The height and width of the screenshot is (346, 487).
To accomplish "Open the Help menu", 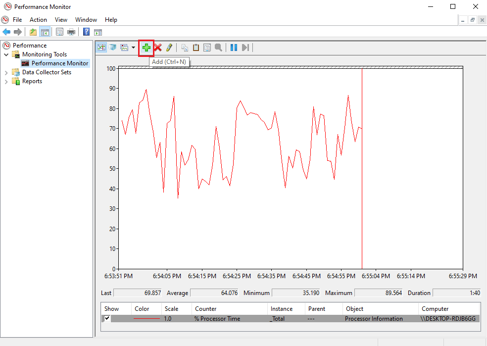I will 111,20.
